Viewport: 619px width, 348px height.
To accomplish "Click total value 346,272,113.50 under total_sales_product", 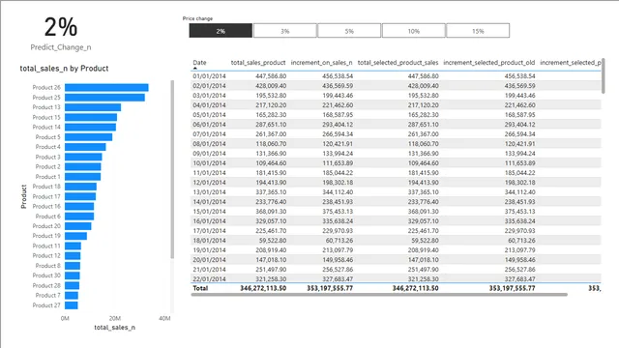I will coord(263,288).
